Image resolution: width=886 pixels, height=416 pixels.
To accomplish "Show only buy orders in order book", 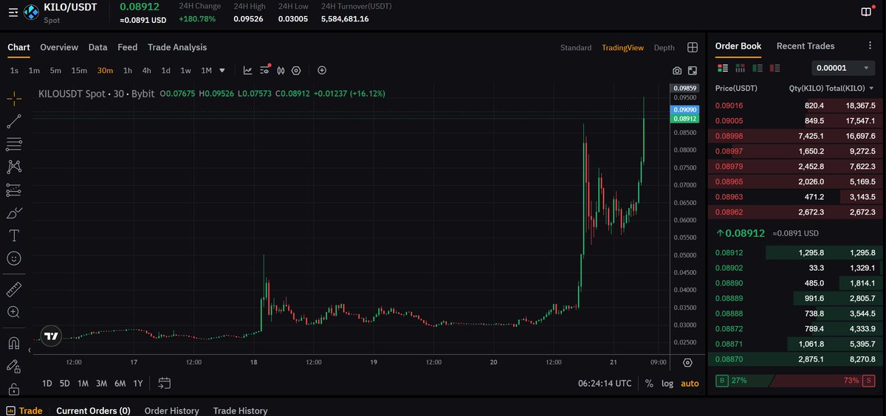I will pyautogui.click(x=758, y=68).
